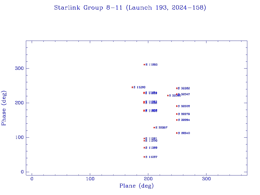Click the red marker beside S 32340
The width and height of the screenshot is (260, 195).
tap(177, 133)
